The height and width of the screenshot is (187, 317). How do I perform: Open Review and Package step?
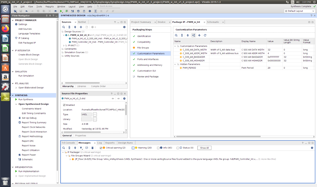[x=148, y=76]
